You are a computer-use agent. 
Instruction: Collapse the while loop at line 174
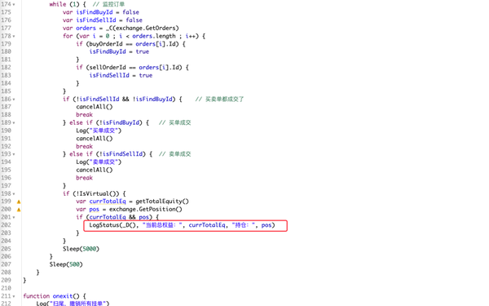coord(14,5)
